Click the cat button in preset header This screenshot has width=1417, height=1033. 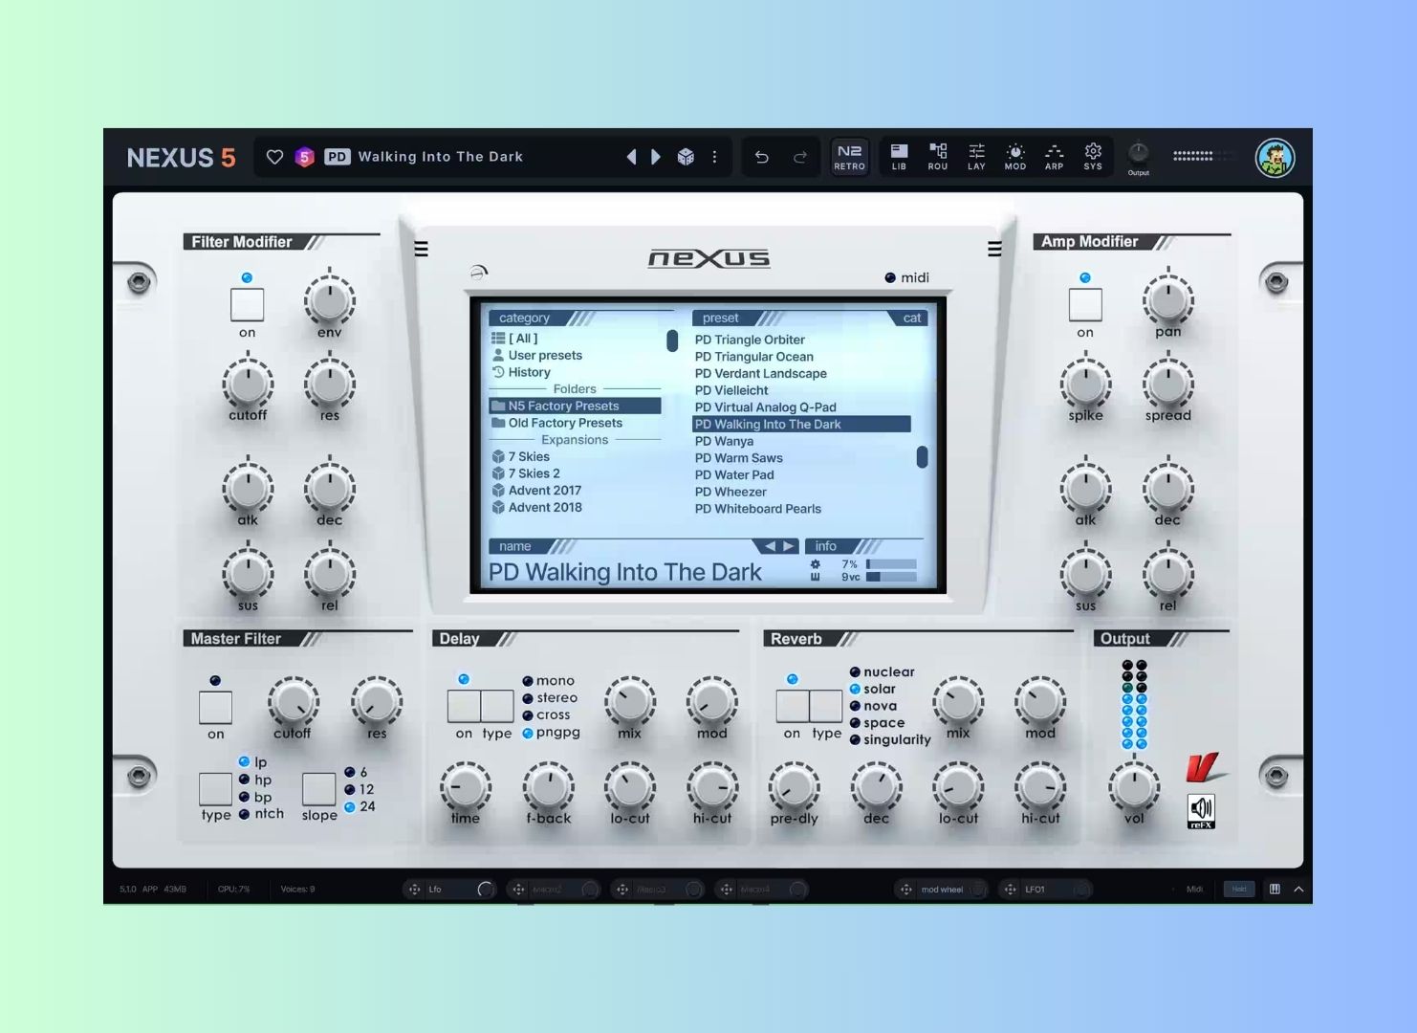tap(912, 318)
